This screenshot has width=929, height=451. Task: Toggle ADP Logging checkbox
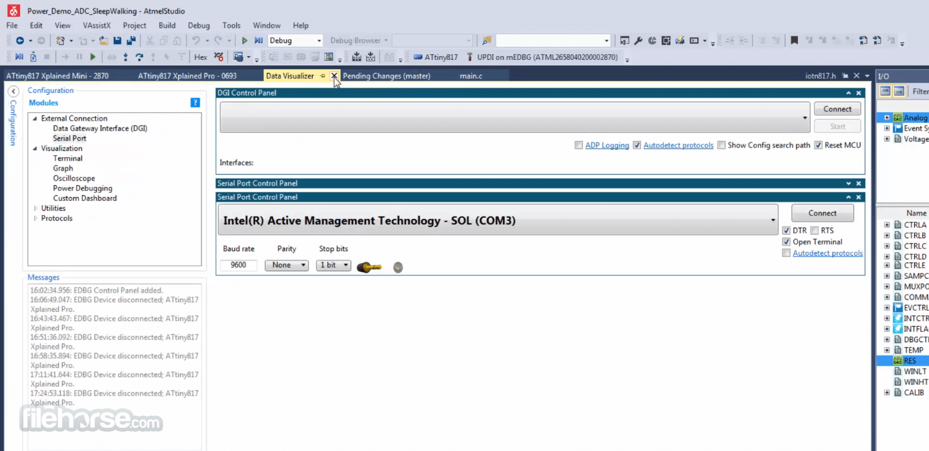(578, 145)
